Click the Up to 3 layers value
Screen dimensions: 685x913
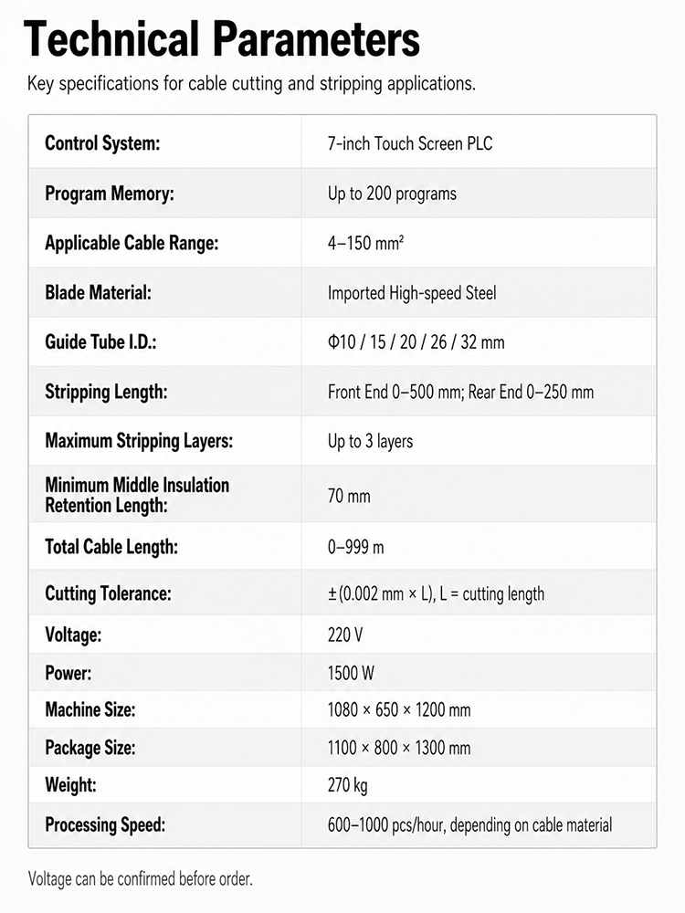(x=371, y=441)
